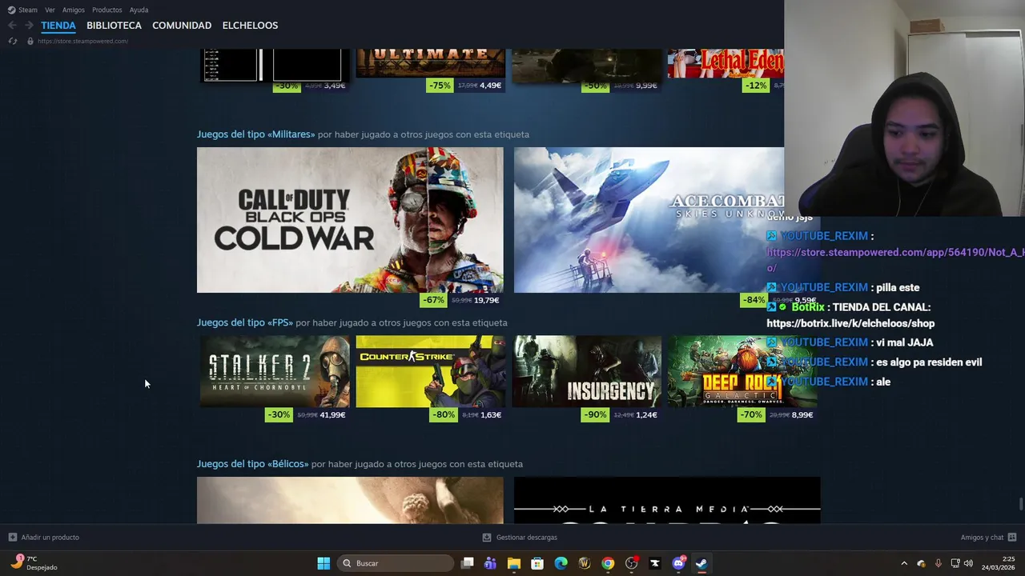This screenshot has height=576, width=1025.
Task: Click the forward navigation arrow
Action: [29, 26]
